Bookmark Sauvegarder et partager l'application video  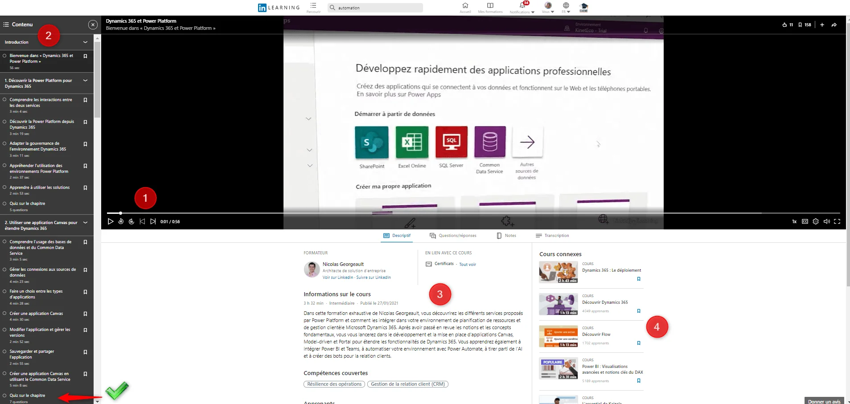(x=85, y=352)
